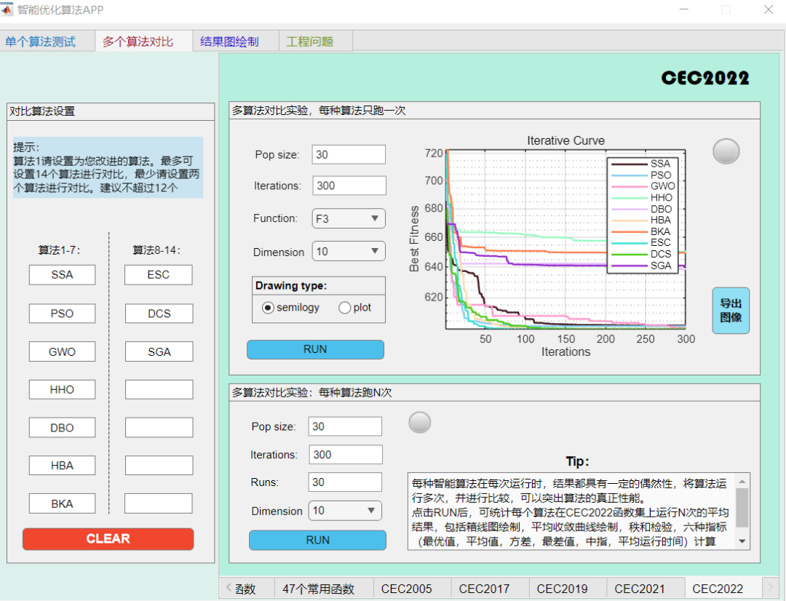Click Tip text box scroll-up arrow
The height and width of the screenshot is (601, 786).
[x=742, y=481]
